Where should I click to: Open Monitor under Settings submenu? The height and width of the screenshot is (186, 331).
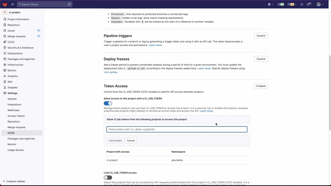[x=12, y=144]
